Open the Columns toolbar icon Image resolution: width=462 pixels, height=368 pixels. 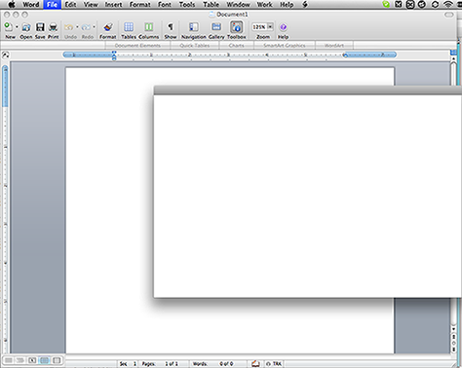click(149, 27)
